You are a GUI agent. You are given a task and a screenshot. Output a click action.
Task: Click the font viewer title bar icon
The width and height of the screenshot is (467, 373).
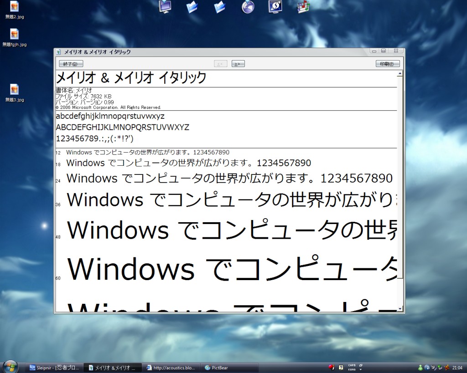59,52
